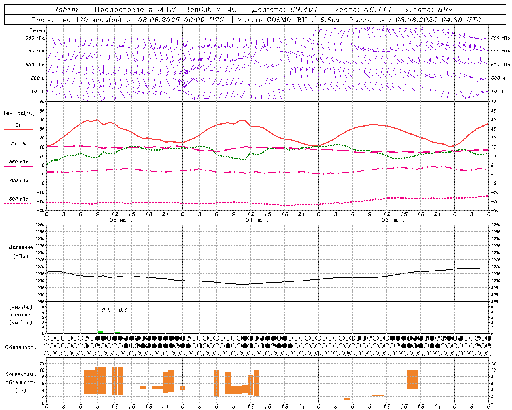
Task: Click the 04 июня date label
Action: [x=258, y=220]
